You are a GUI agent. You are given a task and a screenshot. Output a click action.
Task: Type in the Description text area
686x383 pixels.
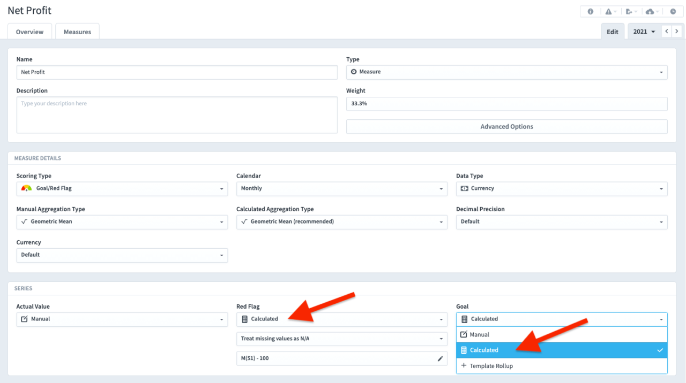177,114
